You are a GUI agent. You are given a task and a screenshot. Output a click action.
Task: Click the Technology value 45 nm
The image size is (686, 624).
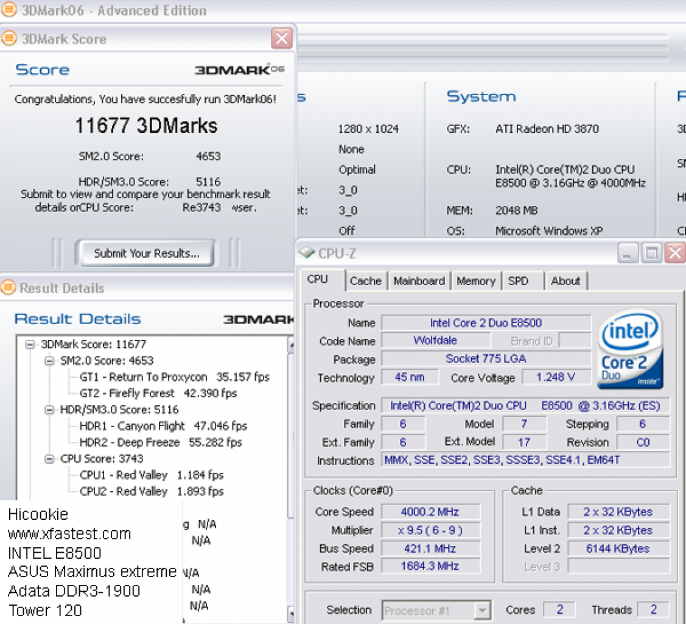click(x=410, y=377)
